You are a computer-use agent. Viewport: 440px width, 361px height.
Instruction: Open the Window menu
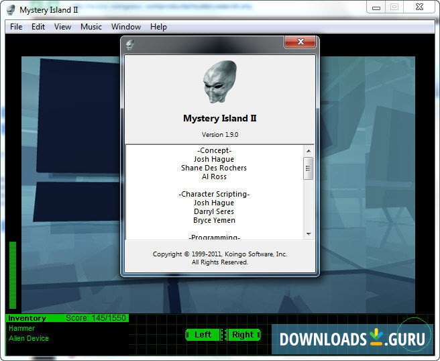(126, 27)
